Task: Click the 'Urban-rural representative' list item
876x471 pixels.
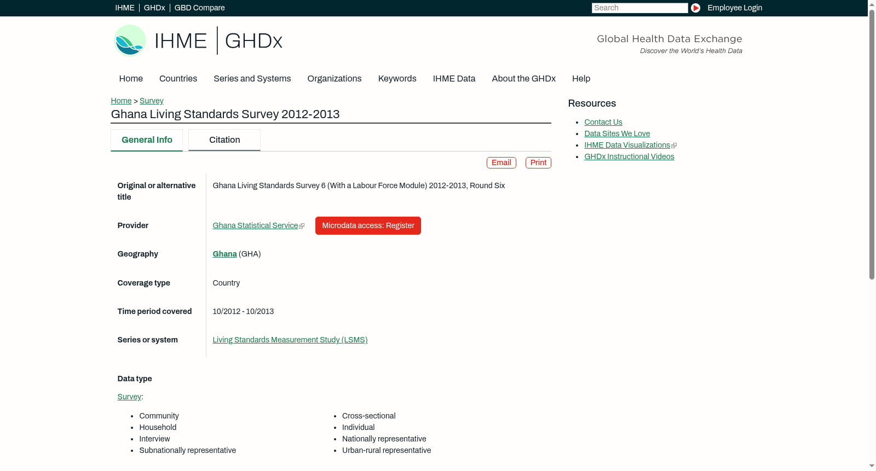Action: click(x=387, y=450)
